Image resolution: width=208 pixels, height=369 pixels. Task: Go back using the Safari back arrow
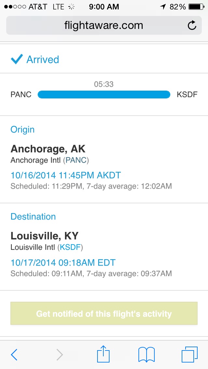click(14, 354)
